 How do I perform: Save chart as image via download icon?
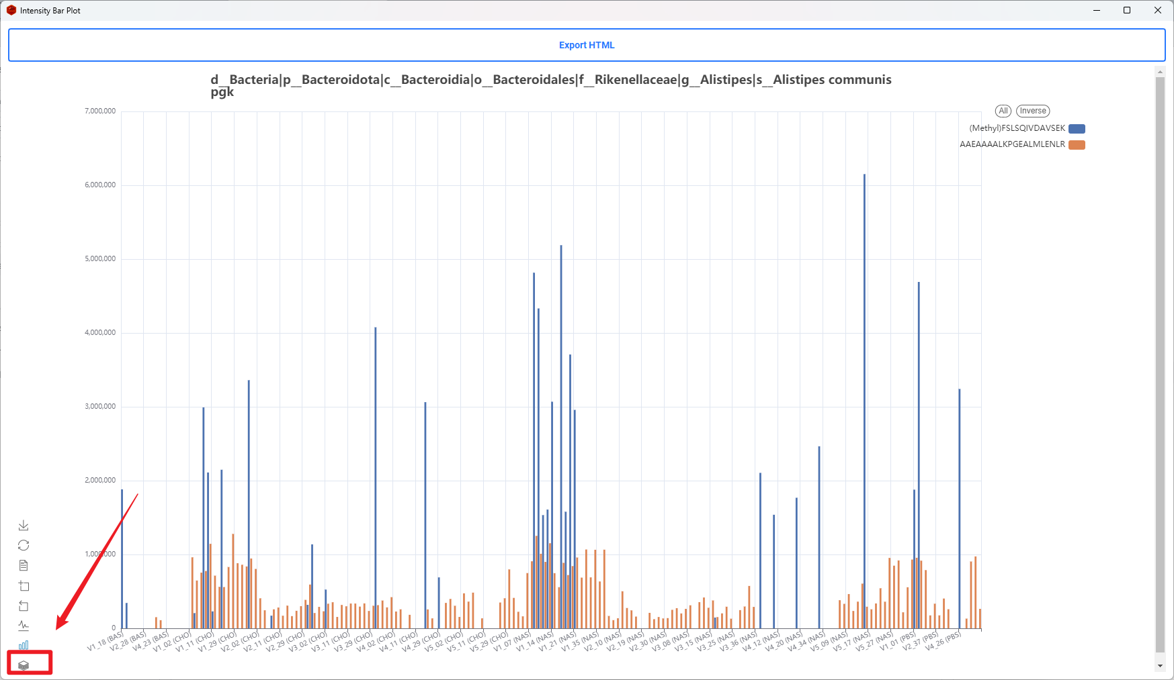click(24, 525)
